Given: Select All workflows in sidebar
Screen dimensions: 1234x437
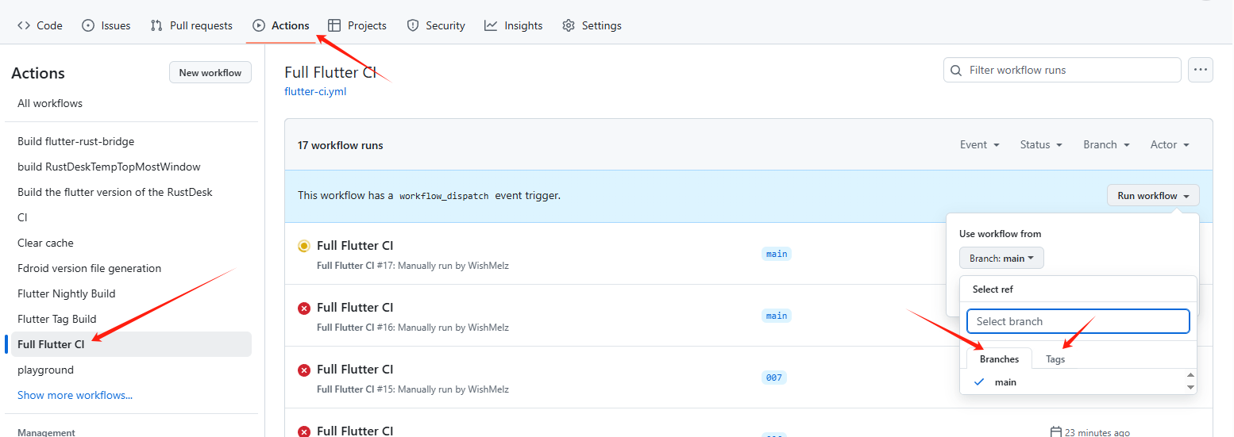Looking at the screenshot, I should (50, 103).
